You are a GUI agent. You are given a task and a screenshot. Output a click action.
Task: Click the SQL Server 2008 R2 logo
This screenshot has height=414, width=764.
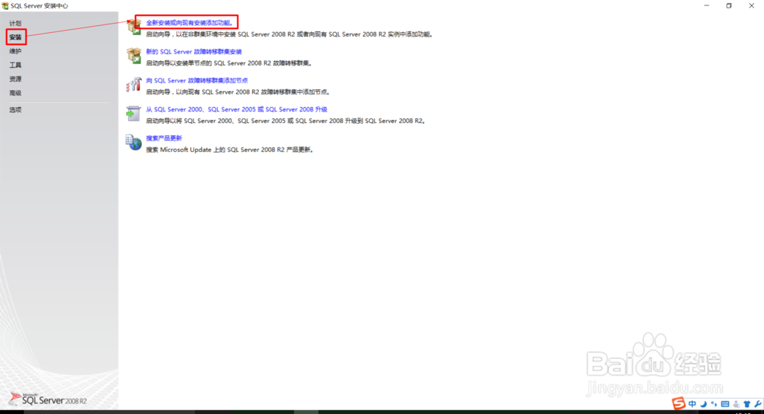(x=47, y=399)
